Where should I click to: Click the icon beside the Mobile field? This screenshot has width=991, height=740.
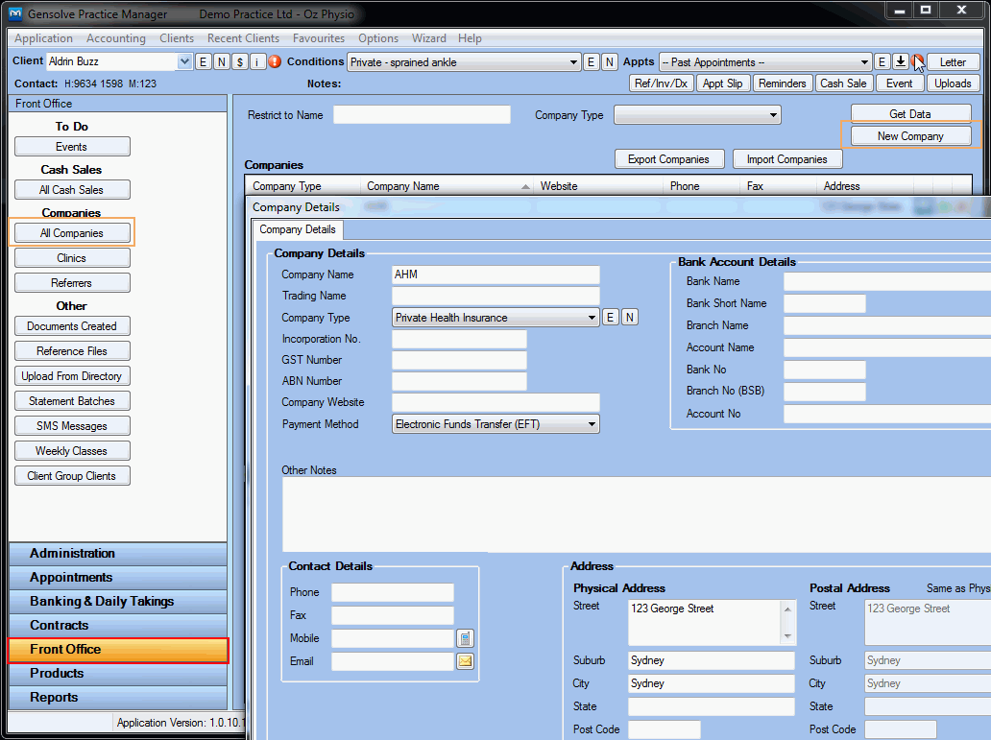[x=465, y=637]
